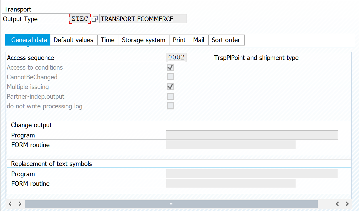
Task: Open the Time tab
Action: click(x=108, y=40)
